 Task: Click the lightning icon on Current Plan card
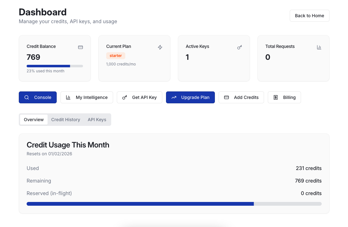[160, 47]
